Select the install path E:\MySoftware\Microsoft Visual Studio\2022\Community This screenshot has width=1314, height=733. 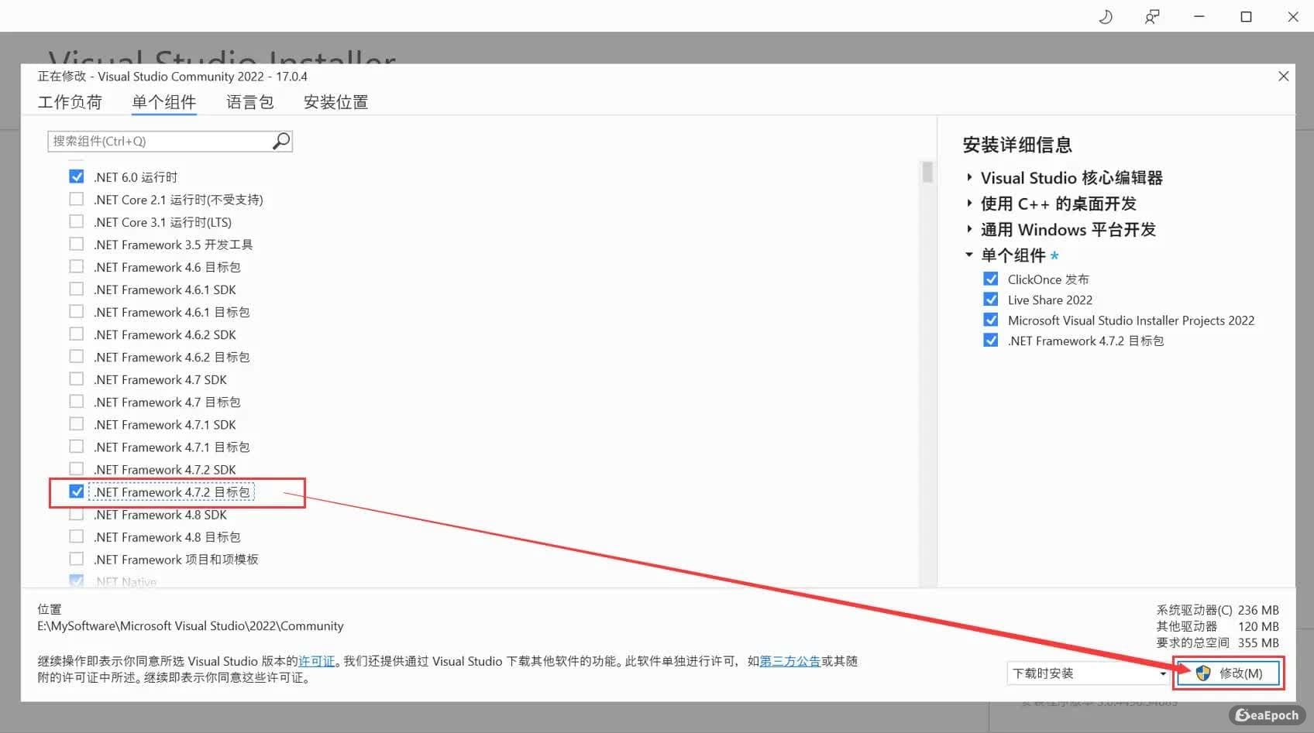tap(191, 625)
